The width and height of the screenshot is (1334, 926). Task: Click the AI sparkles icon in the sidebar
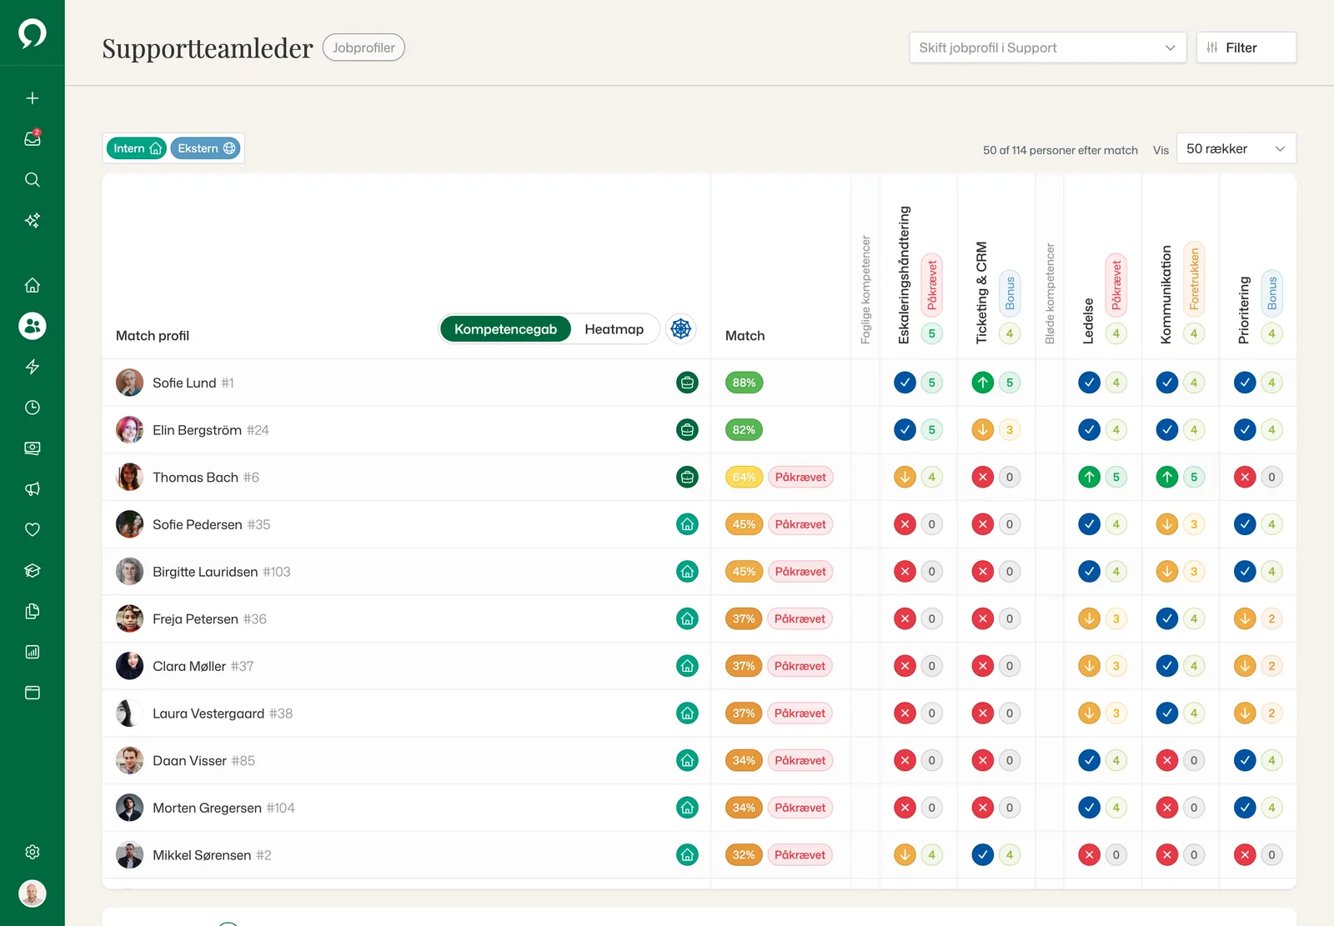point(33,220)
